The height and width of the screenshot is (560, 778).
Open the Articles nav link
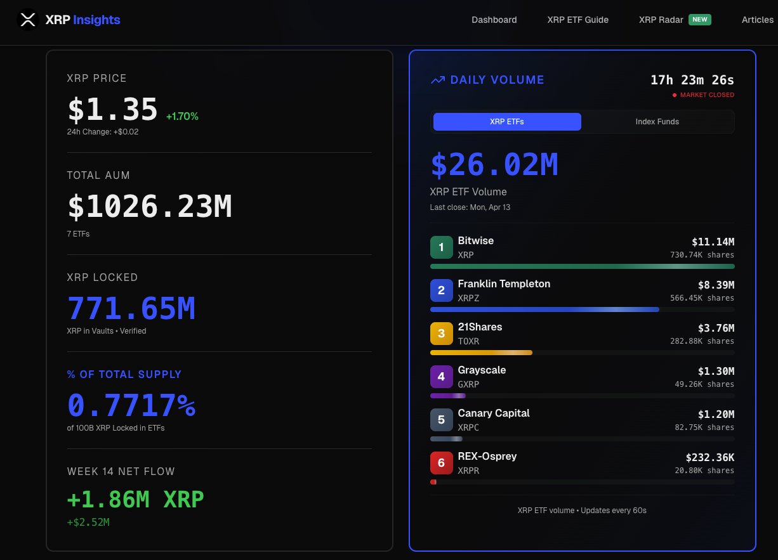click(x=757, y=20)
